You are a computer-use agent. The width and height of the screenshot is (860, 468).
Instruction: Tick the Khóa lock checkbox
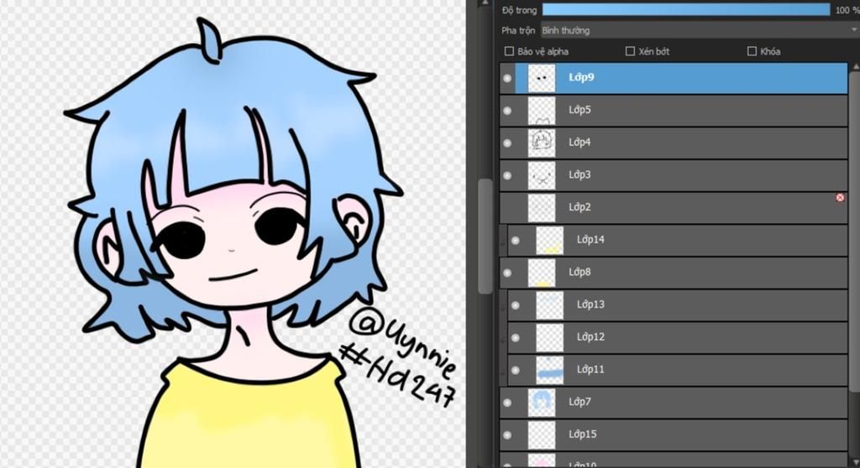pos(752,51)
